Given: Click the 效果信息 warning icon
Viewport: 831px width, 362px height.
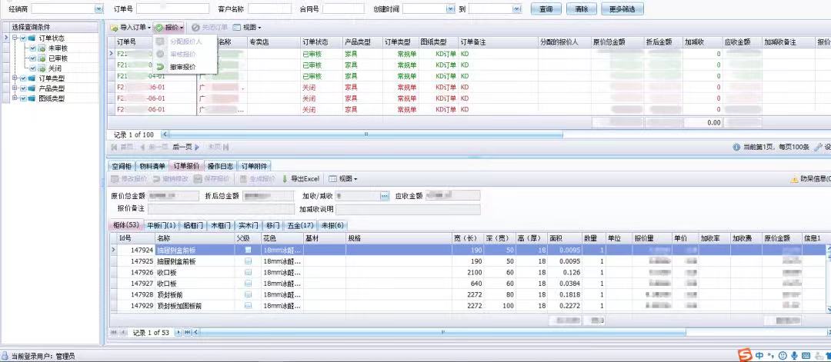Looking at the screenshot, I should click(x=794, y=179).
